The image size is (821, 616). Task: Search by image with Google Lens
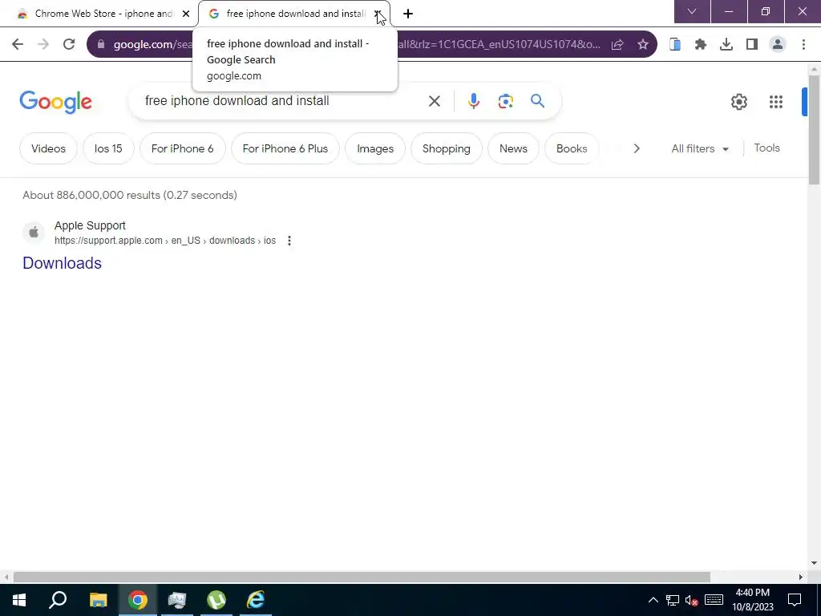pyautogui.click(x=505, y=101)
